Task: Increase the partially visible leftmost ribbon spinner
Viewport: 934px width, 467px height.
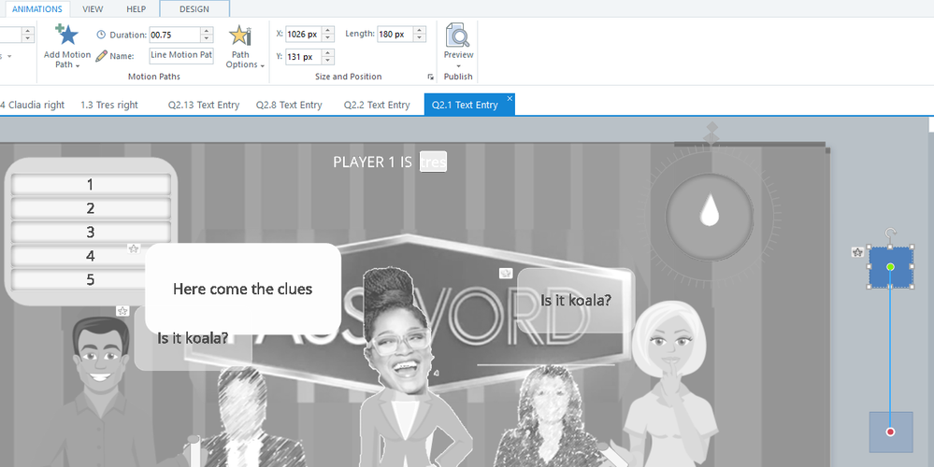Action: 27,31
